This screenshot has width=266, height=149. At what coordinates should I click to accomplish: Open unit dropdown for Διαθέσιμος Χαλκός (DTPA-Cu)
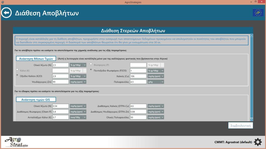[x=156, y=106]
